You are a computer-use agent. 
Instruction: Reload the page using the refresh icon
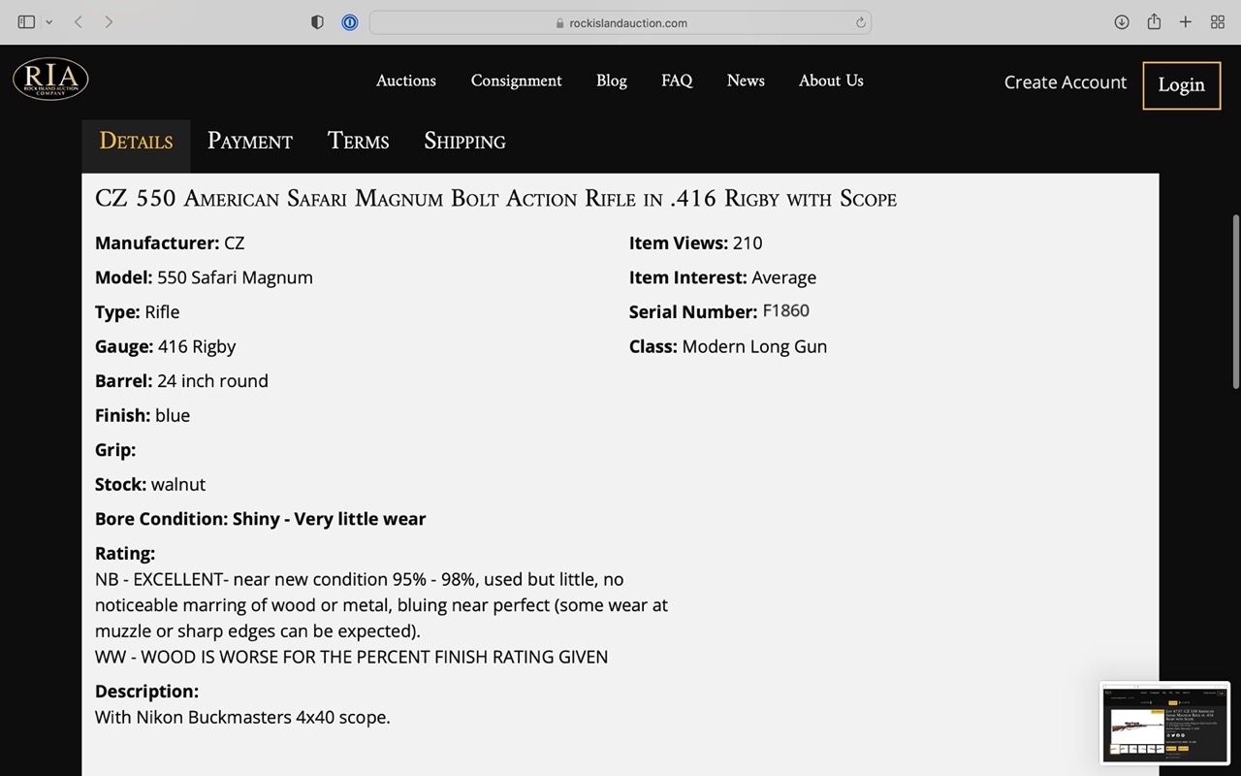860,23
